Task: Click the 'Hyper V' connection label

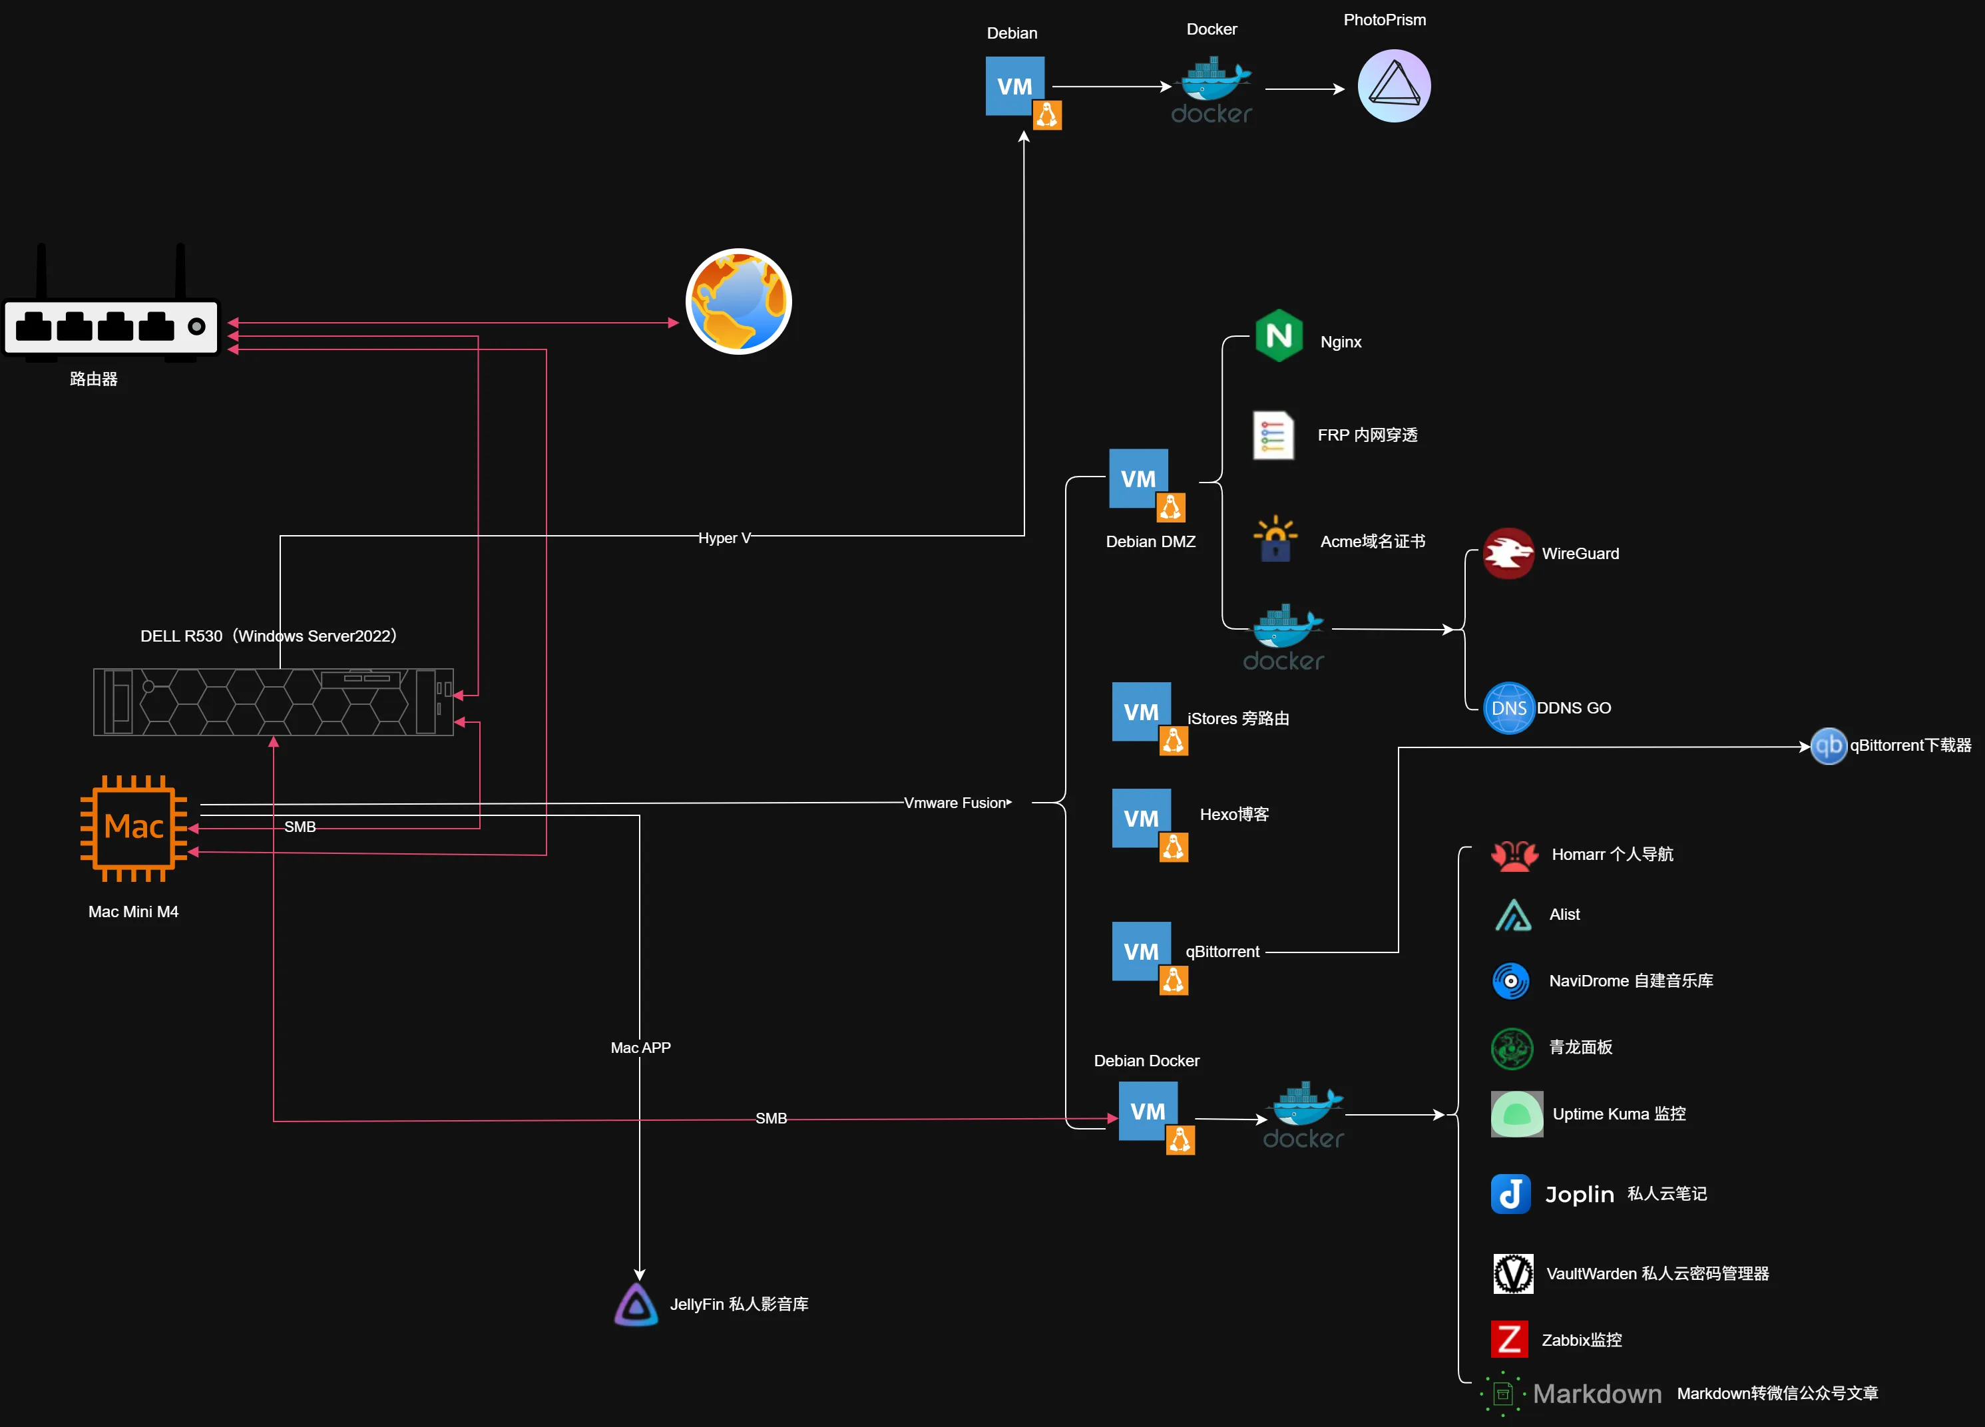Action: click(x=725, y=538)
